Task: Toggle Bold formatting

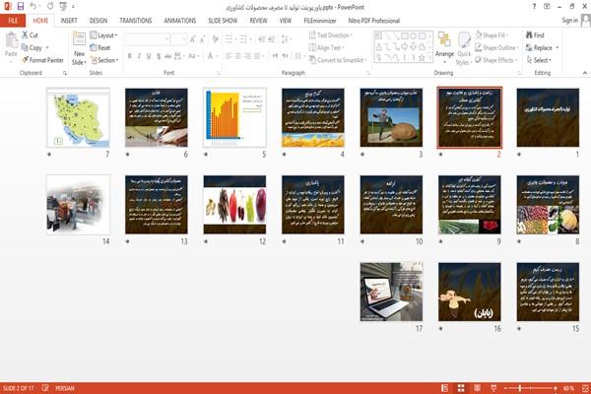Action: click(x=130, y=56)
